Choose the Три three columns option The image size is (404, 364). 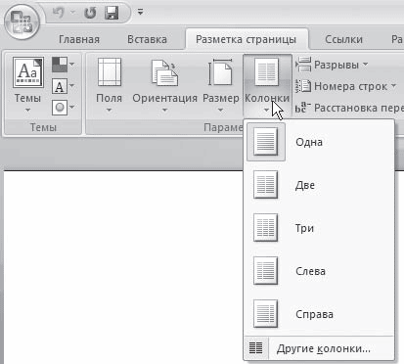(x=320, y=228)
